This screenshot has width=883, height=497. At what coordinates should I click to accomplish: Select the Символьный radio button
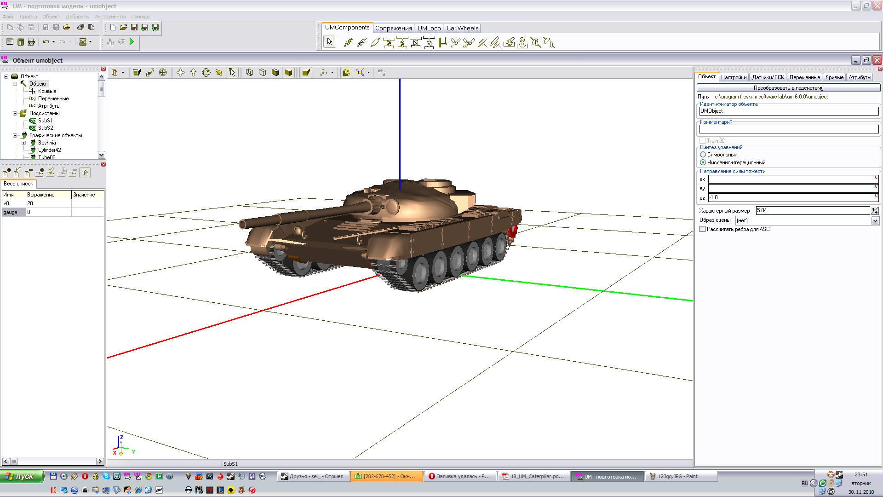(703, 155)
